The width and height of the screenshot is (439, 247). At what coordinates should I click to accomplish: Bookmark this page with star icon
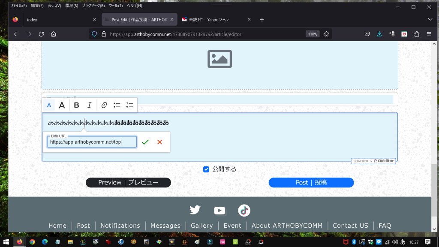[x=326, y=34]
